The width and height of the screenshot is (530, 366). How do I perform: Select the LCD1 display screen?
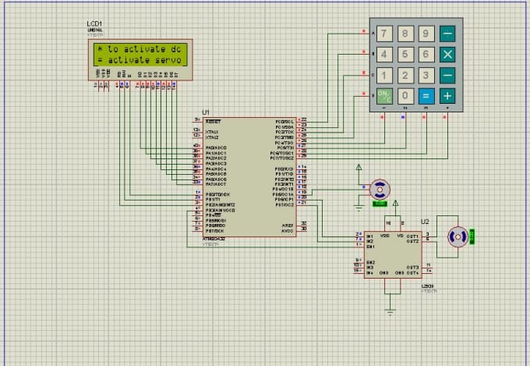click(140, 55)
